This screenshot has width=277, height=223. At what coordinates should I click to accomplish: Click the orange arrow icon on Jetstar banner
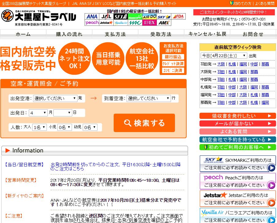pos(271,203)
